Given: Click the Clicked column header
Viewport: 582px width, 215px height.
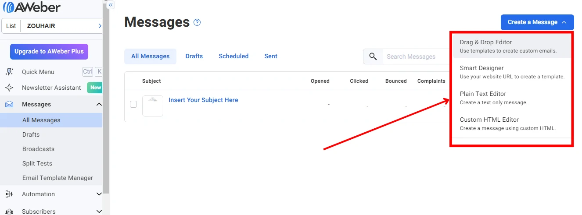Looking at the screenshot, I should tap(359, 81).
